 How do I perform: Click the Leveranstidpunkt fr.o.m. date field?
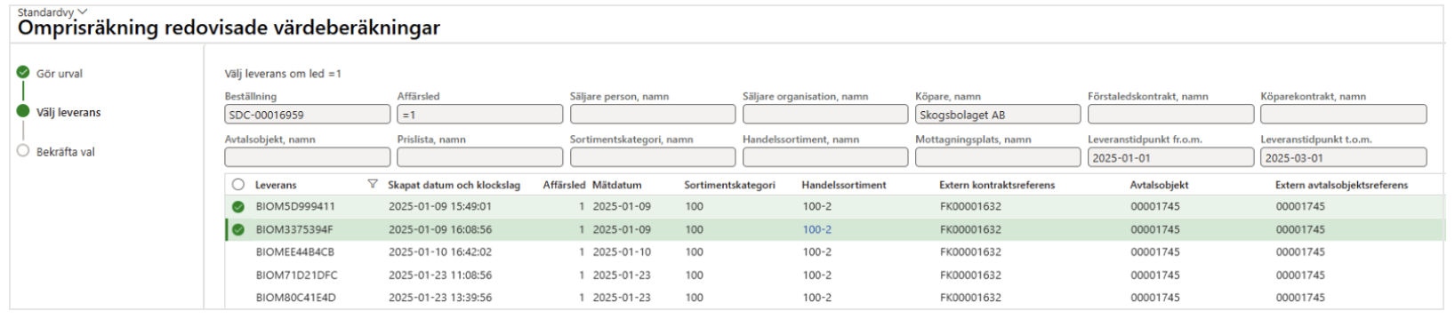(1170, 157)
